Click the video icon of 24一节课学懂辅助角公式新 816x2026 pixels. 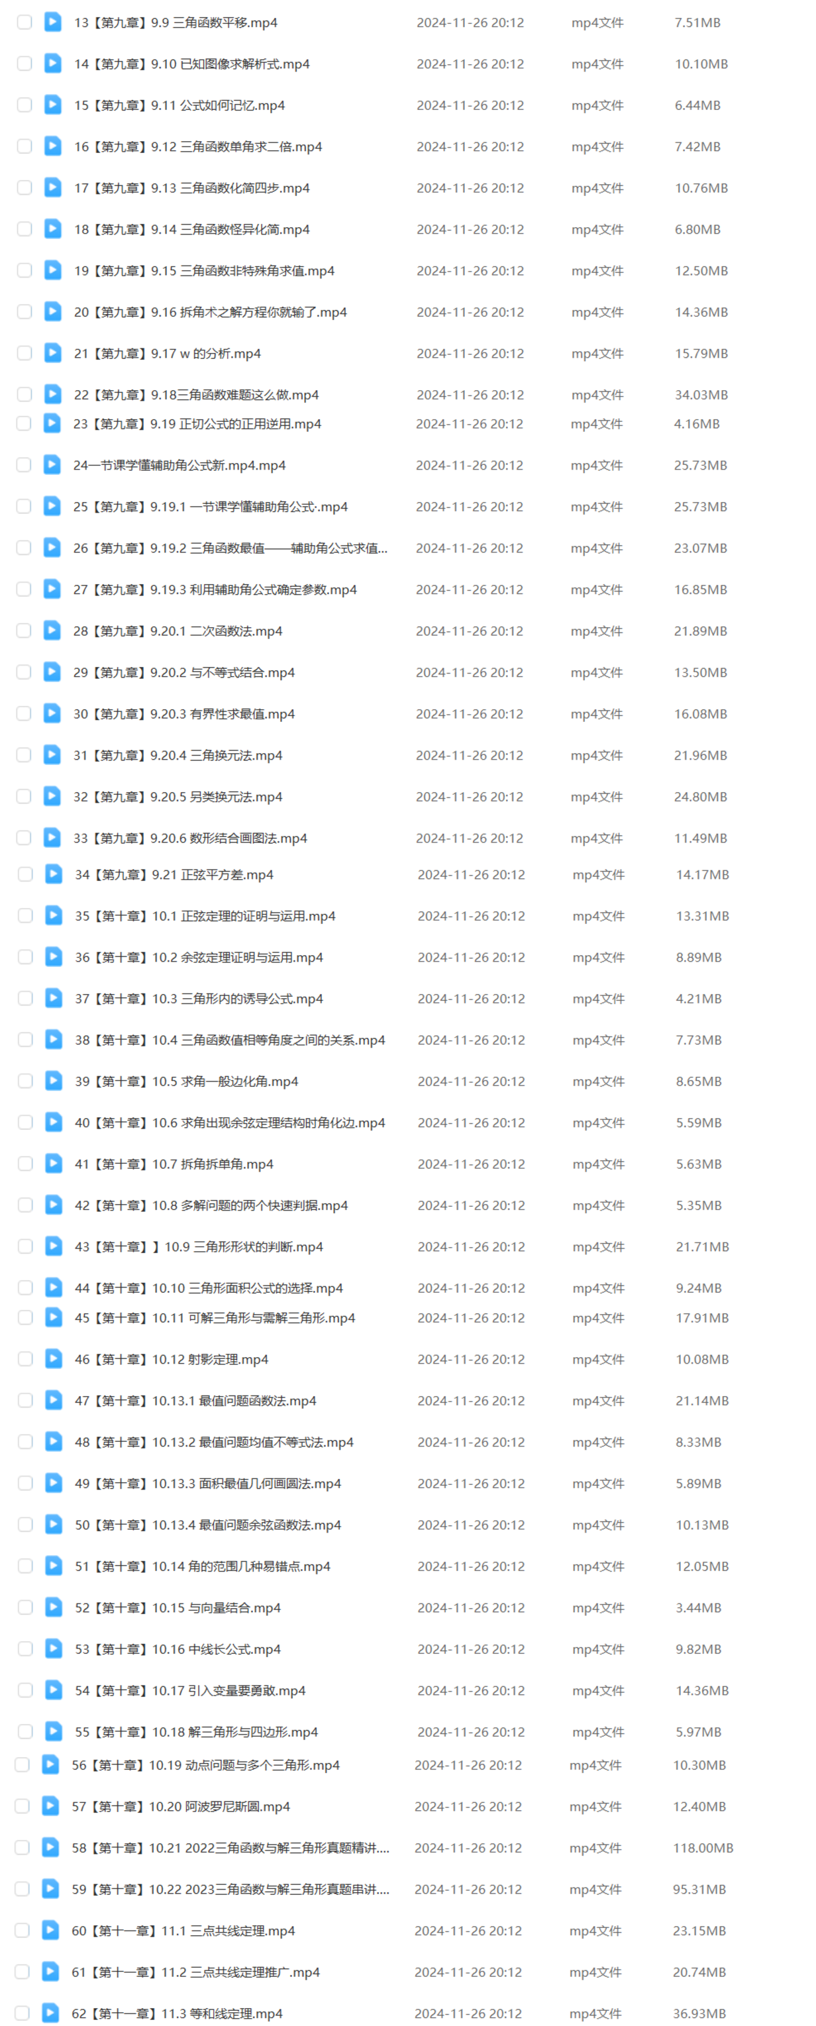click(x=52, y=465)
